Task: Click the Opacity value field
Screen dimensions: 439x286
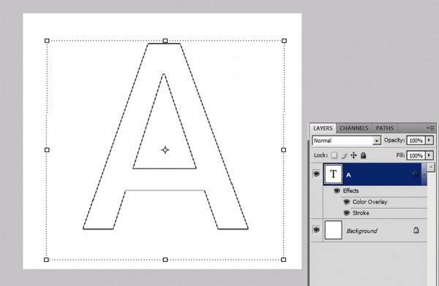Action: click(x=416, y=140)
